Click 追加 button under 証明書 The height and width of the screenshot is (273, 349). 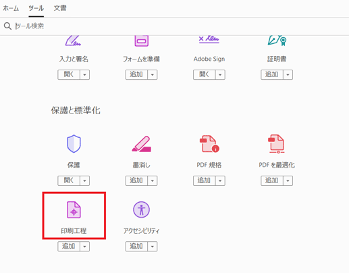[x=272, y=74]
